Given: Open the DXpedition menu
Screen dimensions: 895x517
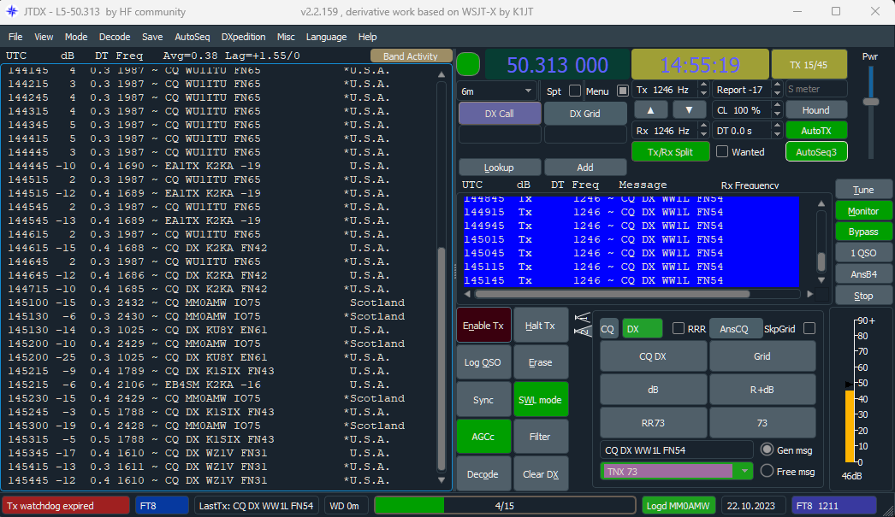Looking at the screenshot, I should point(243,37).
